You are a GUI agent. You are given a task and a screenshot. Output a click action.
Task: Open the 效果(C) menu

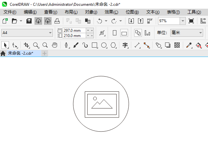tap(112, 12)
